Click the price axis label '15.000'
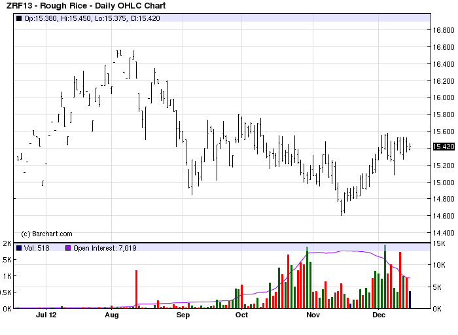The height and width of the screenshot is (335, 458). 444,183
